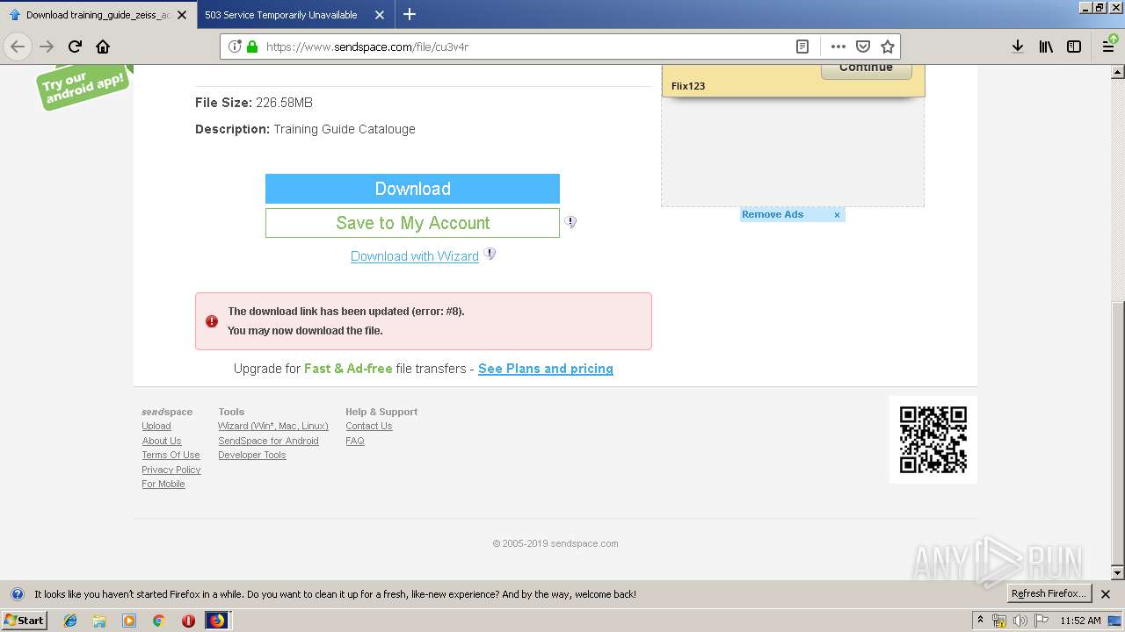Image resolution: width=1125 pixels, height=632 pixels.
Task: Open the Firefox hamburger menu
Action: click(x=1109, y=47)
